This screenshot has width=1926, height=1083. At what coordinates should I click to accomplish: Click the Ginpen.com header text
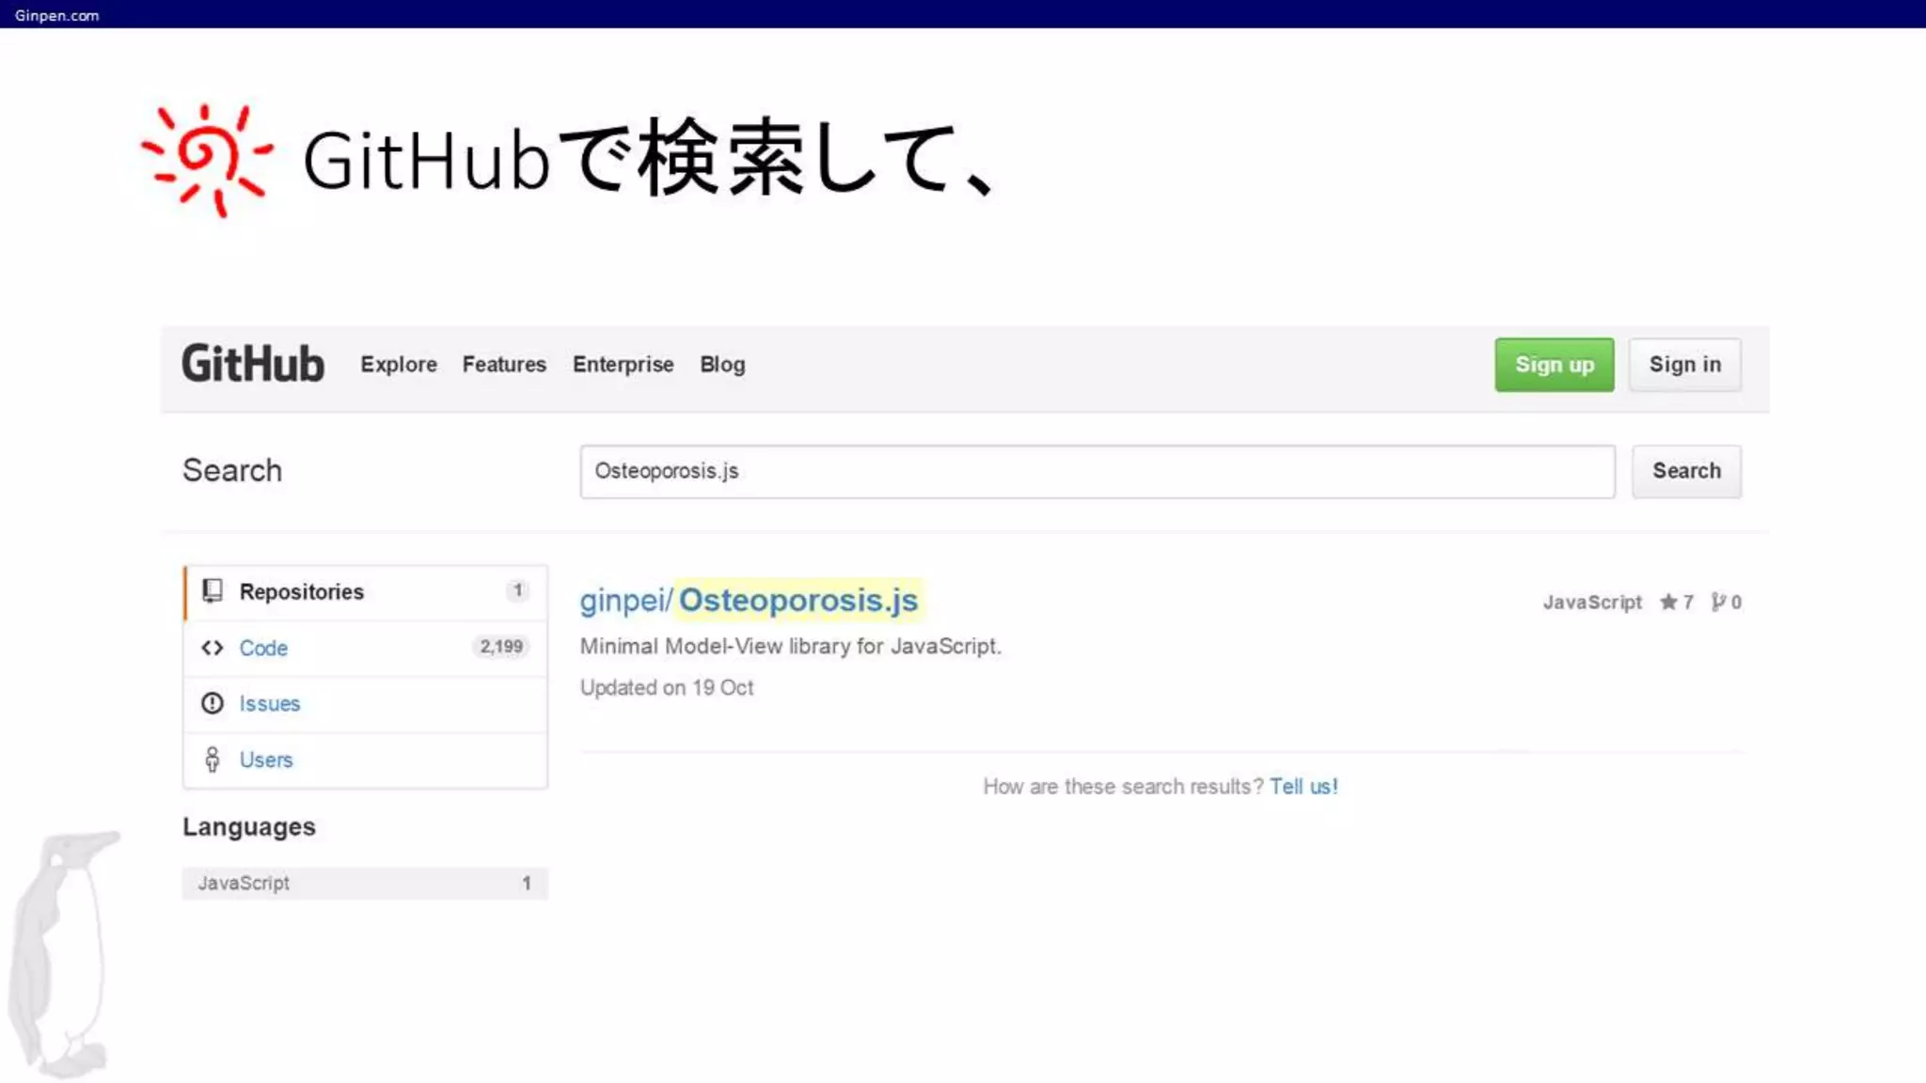(x=56, y=15)
